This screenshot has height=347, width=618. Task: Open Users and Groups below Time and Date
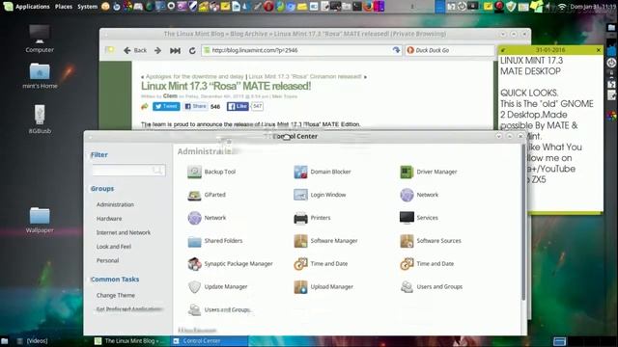point(432,287)
